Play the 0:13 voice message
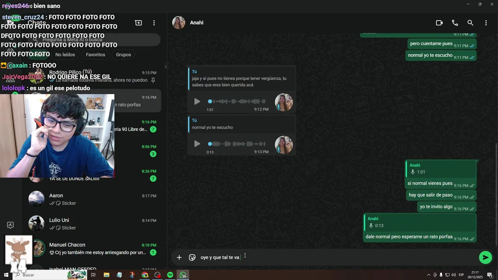Screen dimensions: 498x280 pos(197,144)
